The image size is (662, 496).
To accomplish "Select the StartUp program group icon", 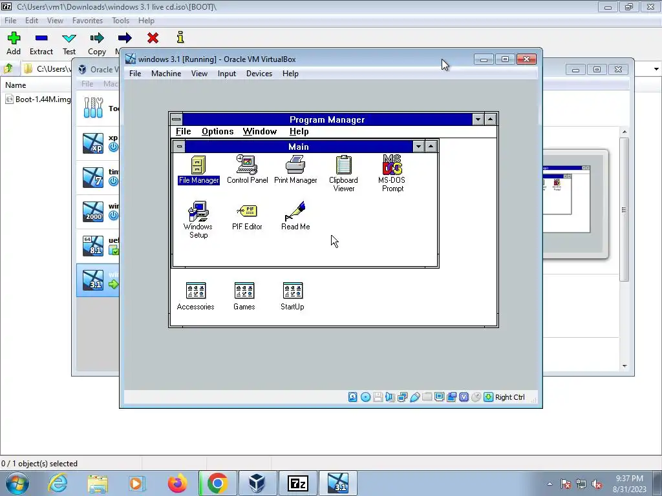I will (292, 296).
